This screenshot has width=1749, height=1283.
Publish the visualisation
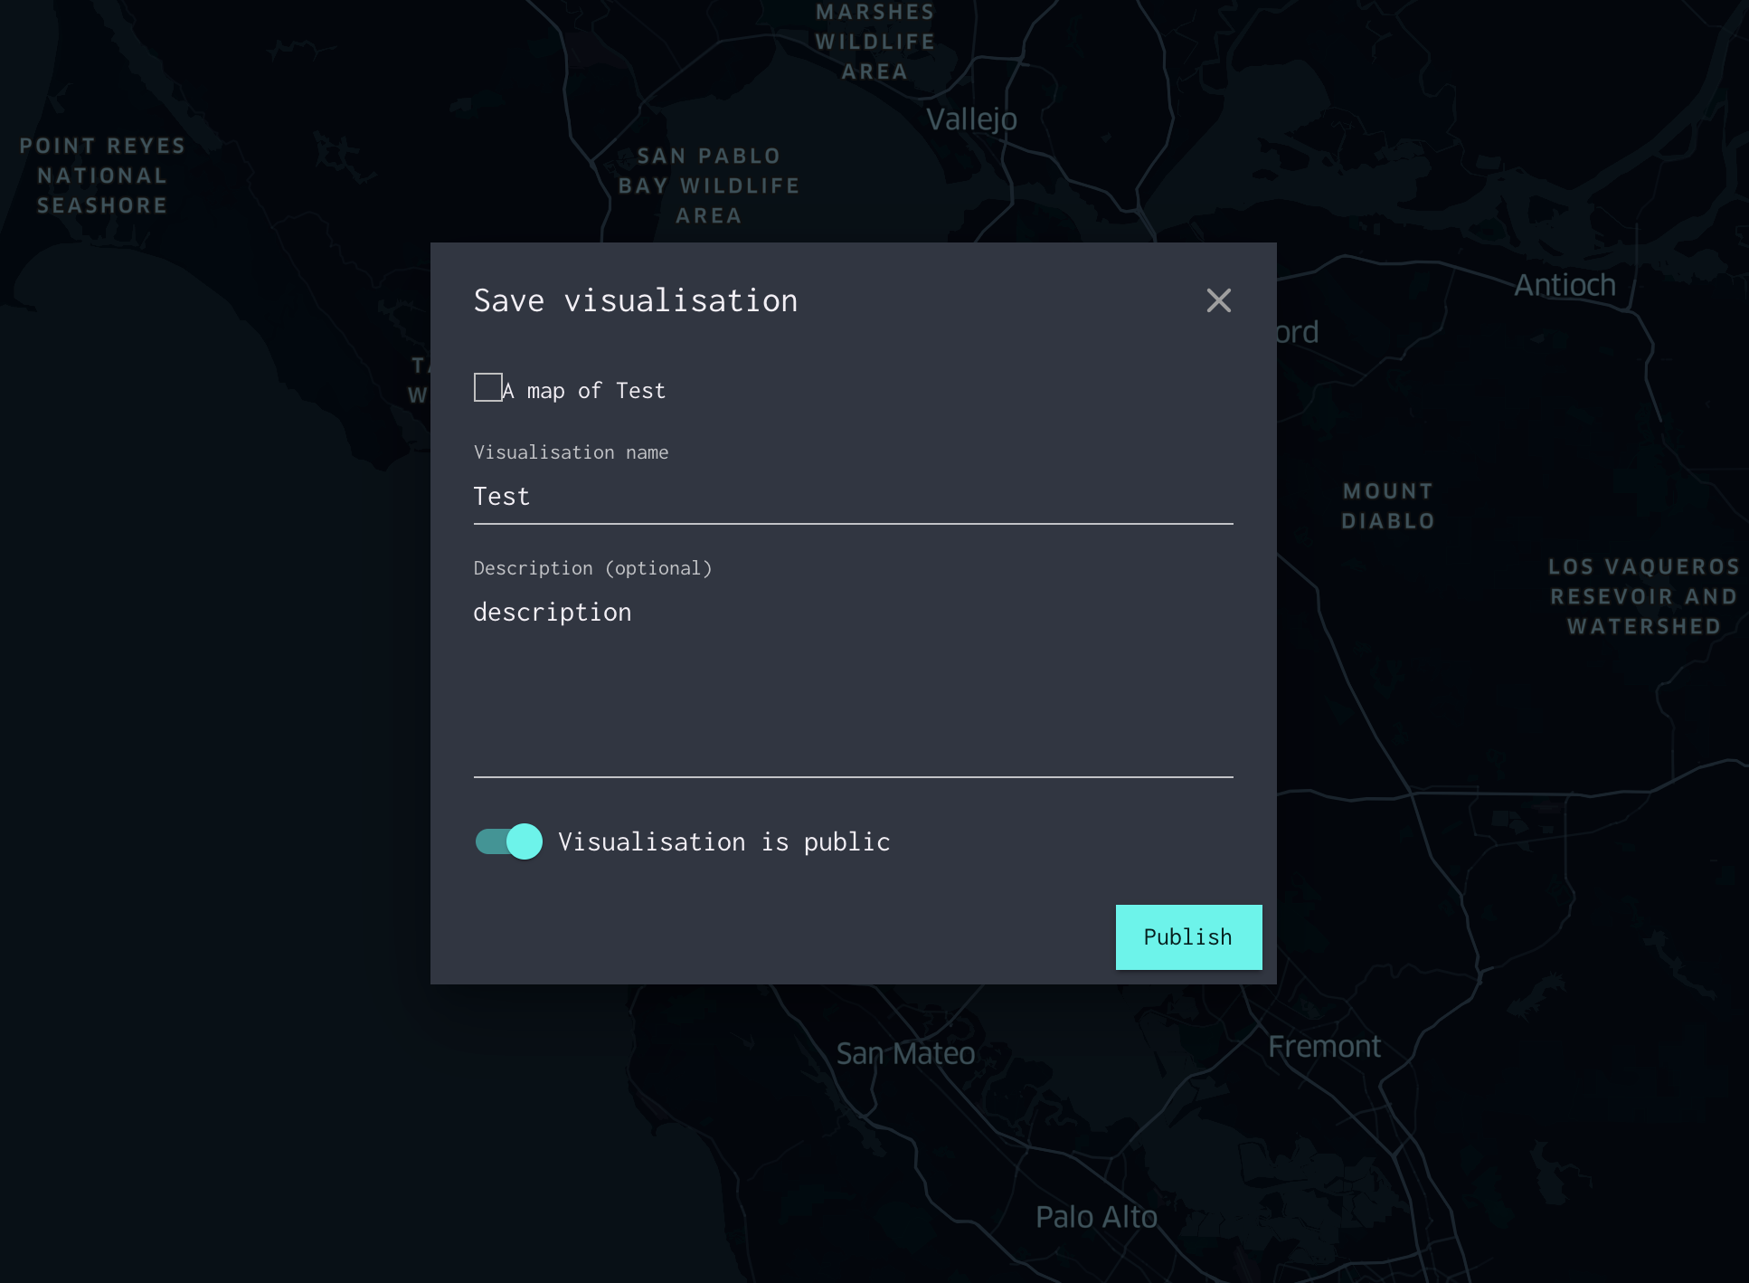pos(1188,937)
